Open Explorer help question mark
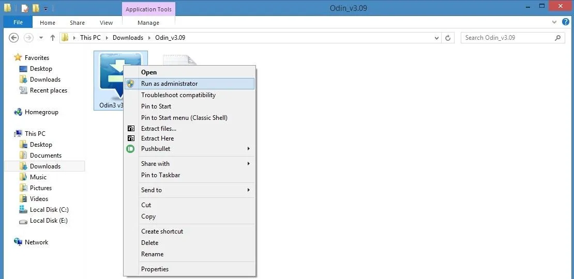This screenshot has height=279, width=574. point(566,22)
